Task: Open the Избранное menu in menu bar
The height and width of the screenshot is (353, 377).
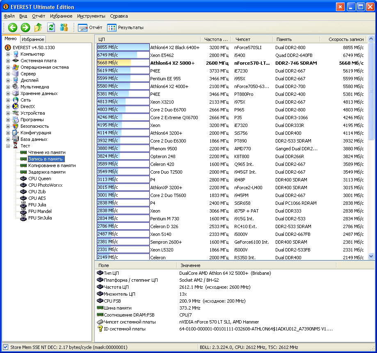Action: [61, 16]
